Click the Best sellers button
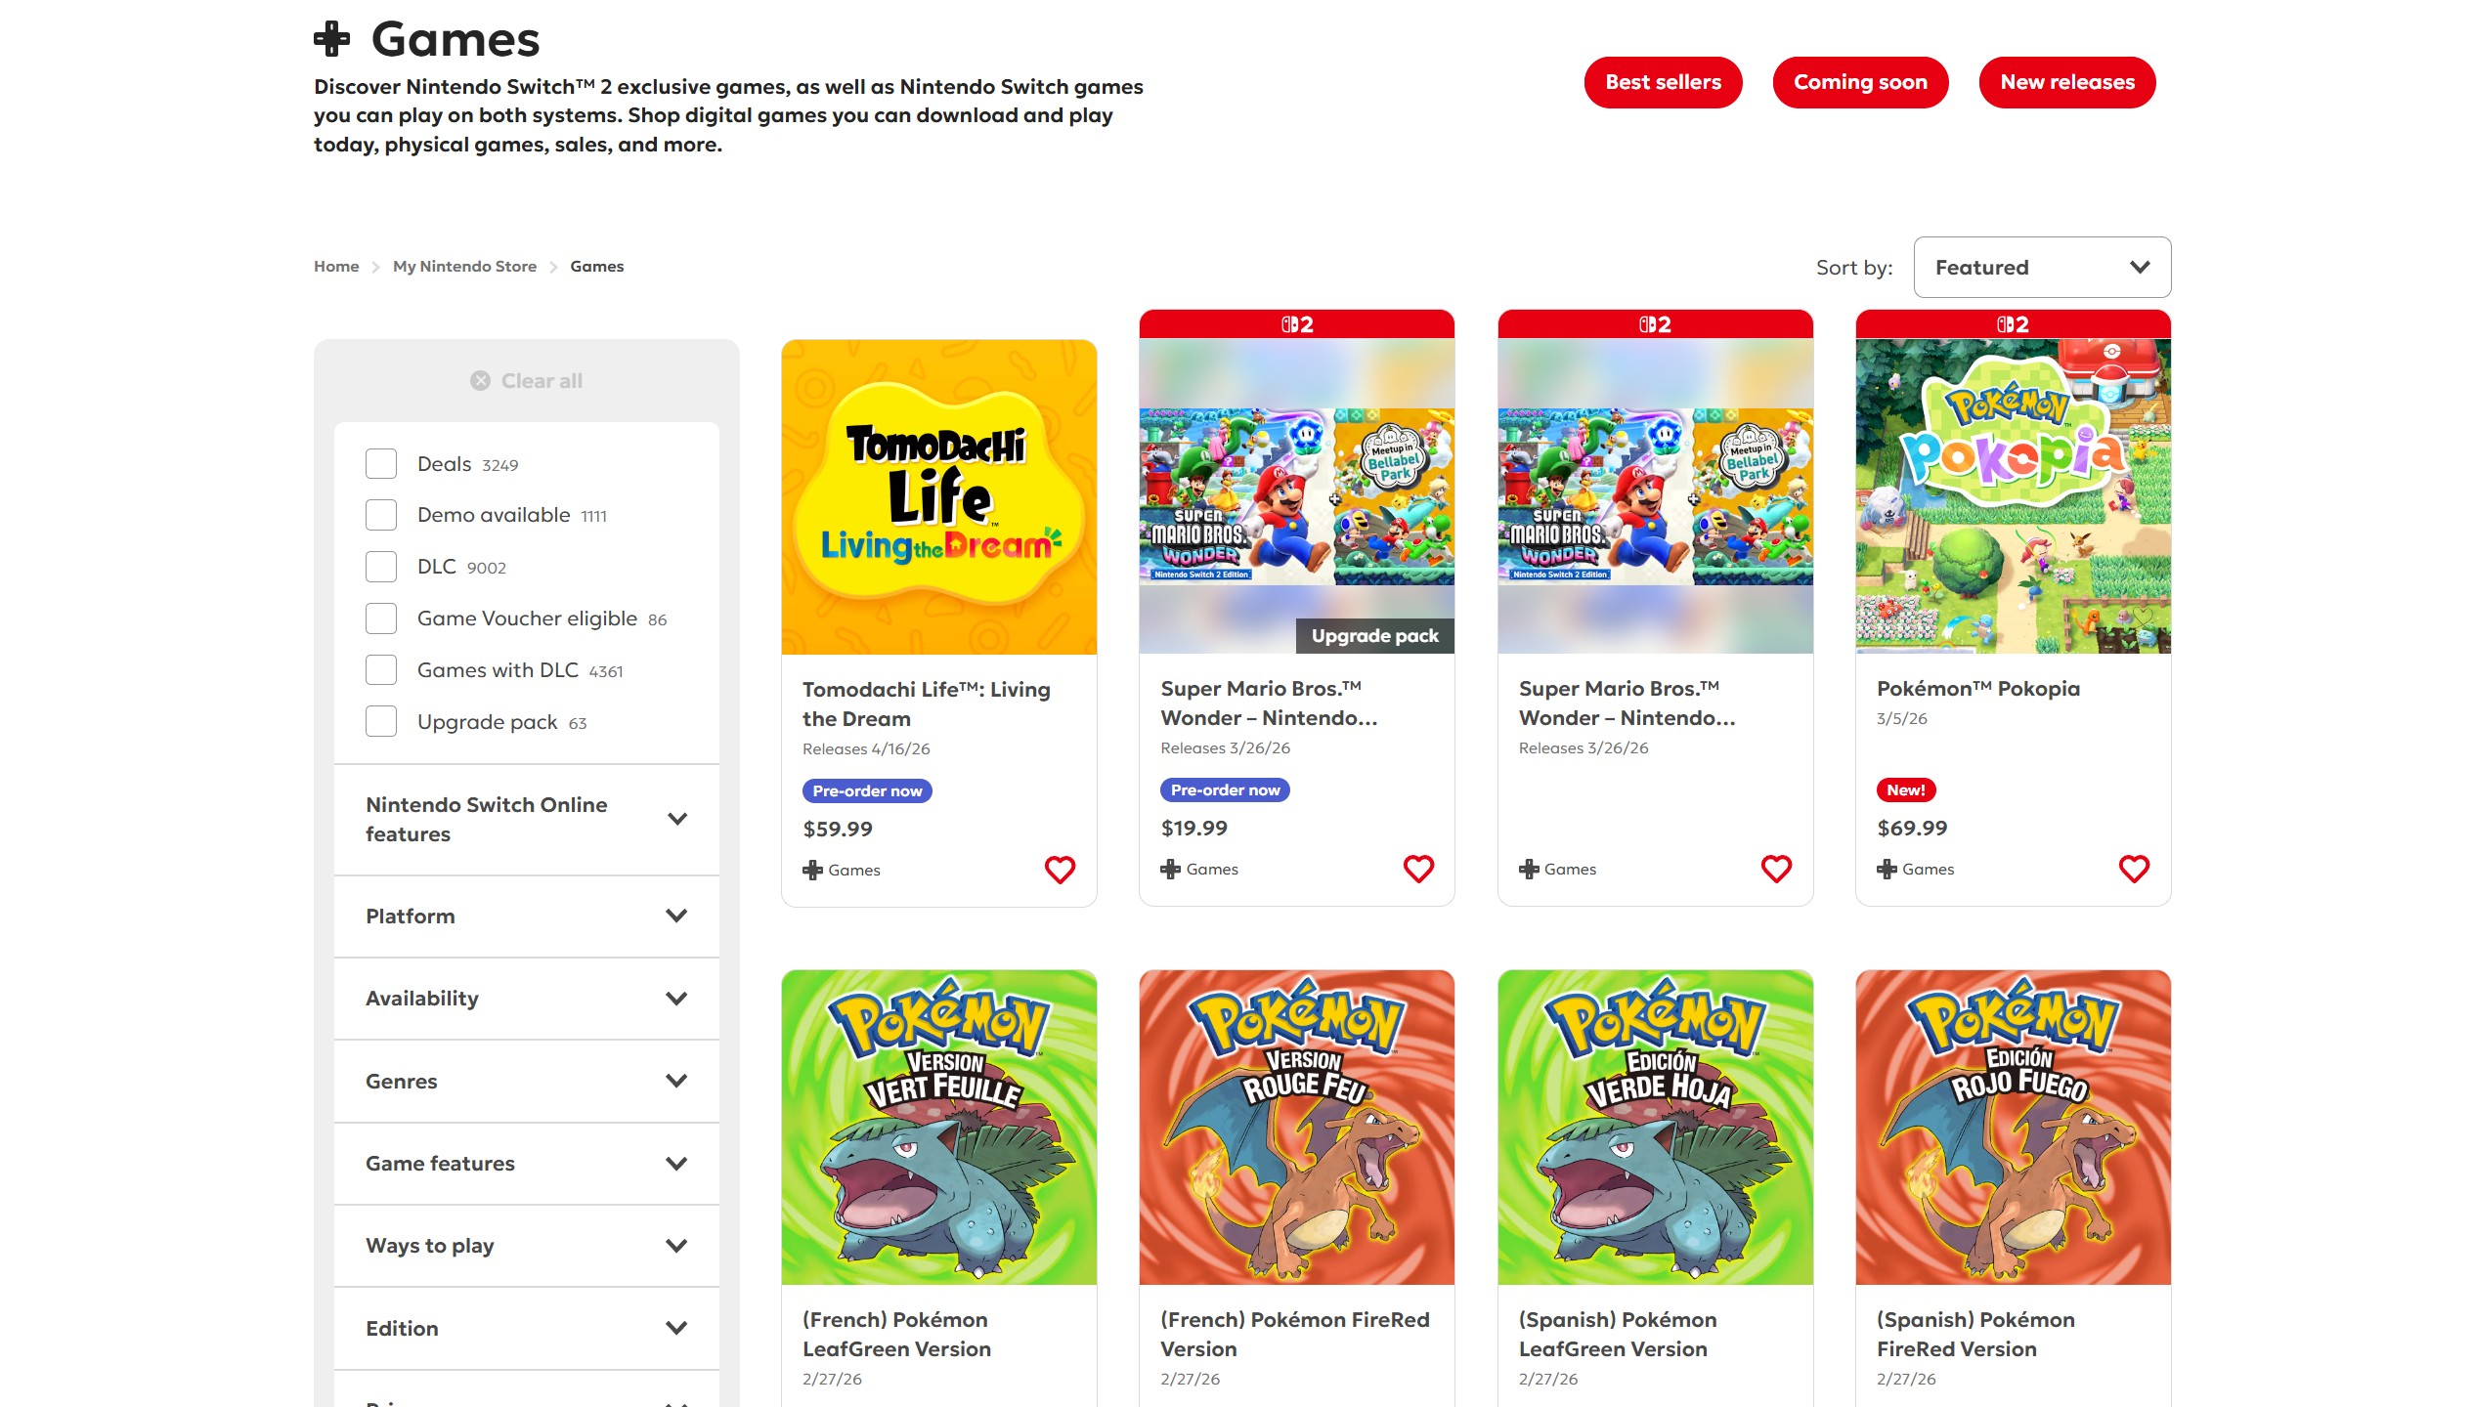The image size is (2473, 1407). tap(1662, 82)
